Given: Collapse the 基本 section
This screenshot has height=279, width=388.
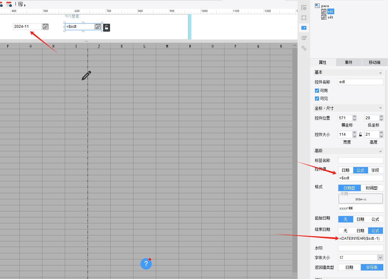Looking at the screenshot, I should click(380, 73).
